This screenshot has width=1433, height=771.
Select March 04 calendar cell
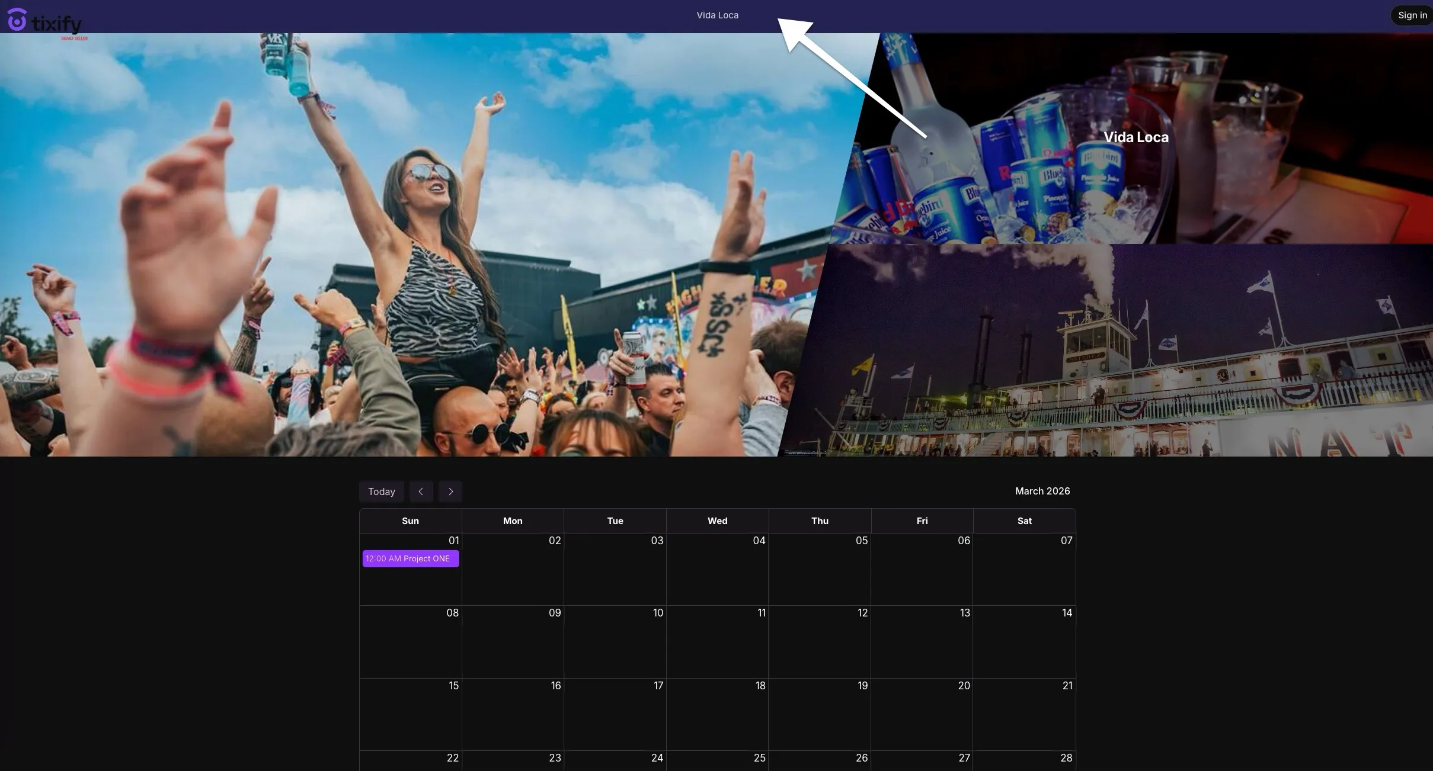718,569
